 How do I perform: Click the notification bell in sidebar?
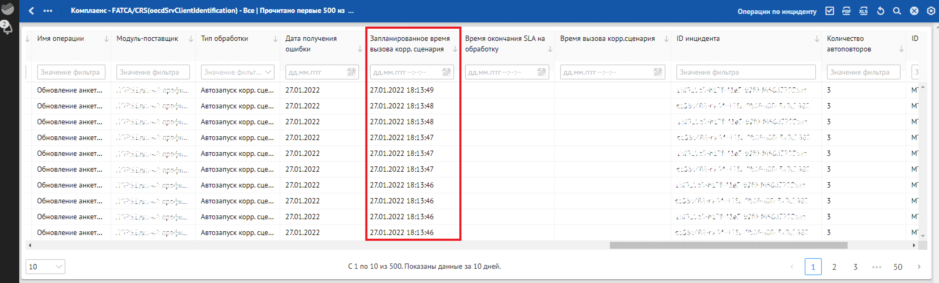7,28
